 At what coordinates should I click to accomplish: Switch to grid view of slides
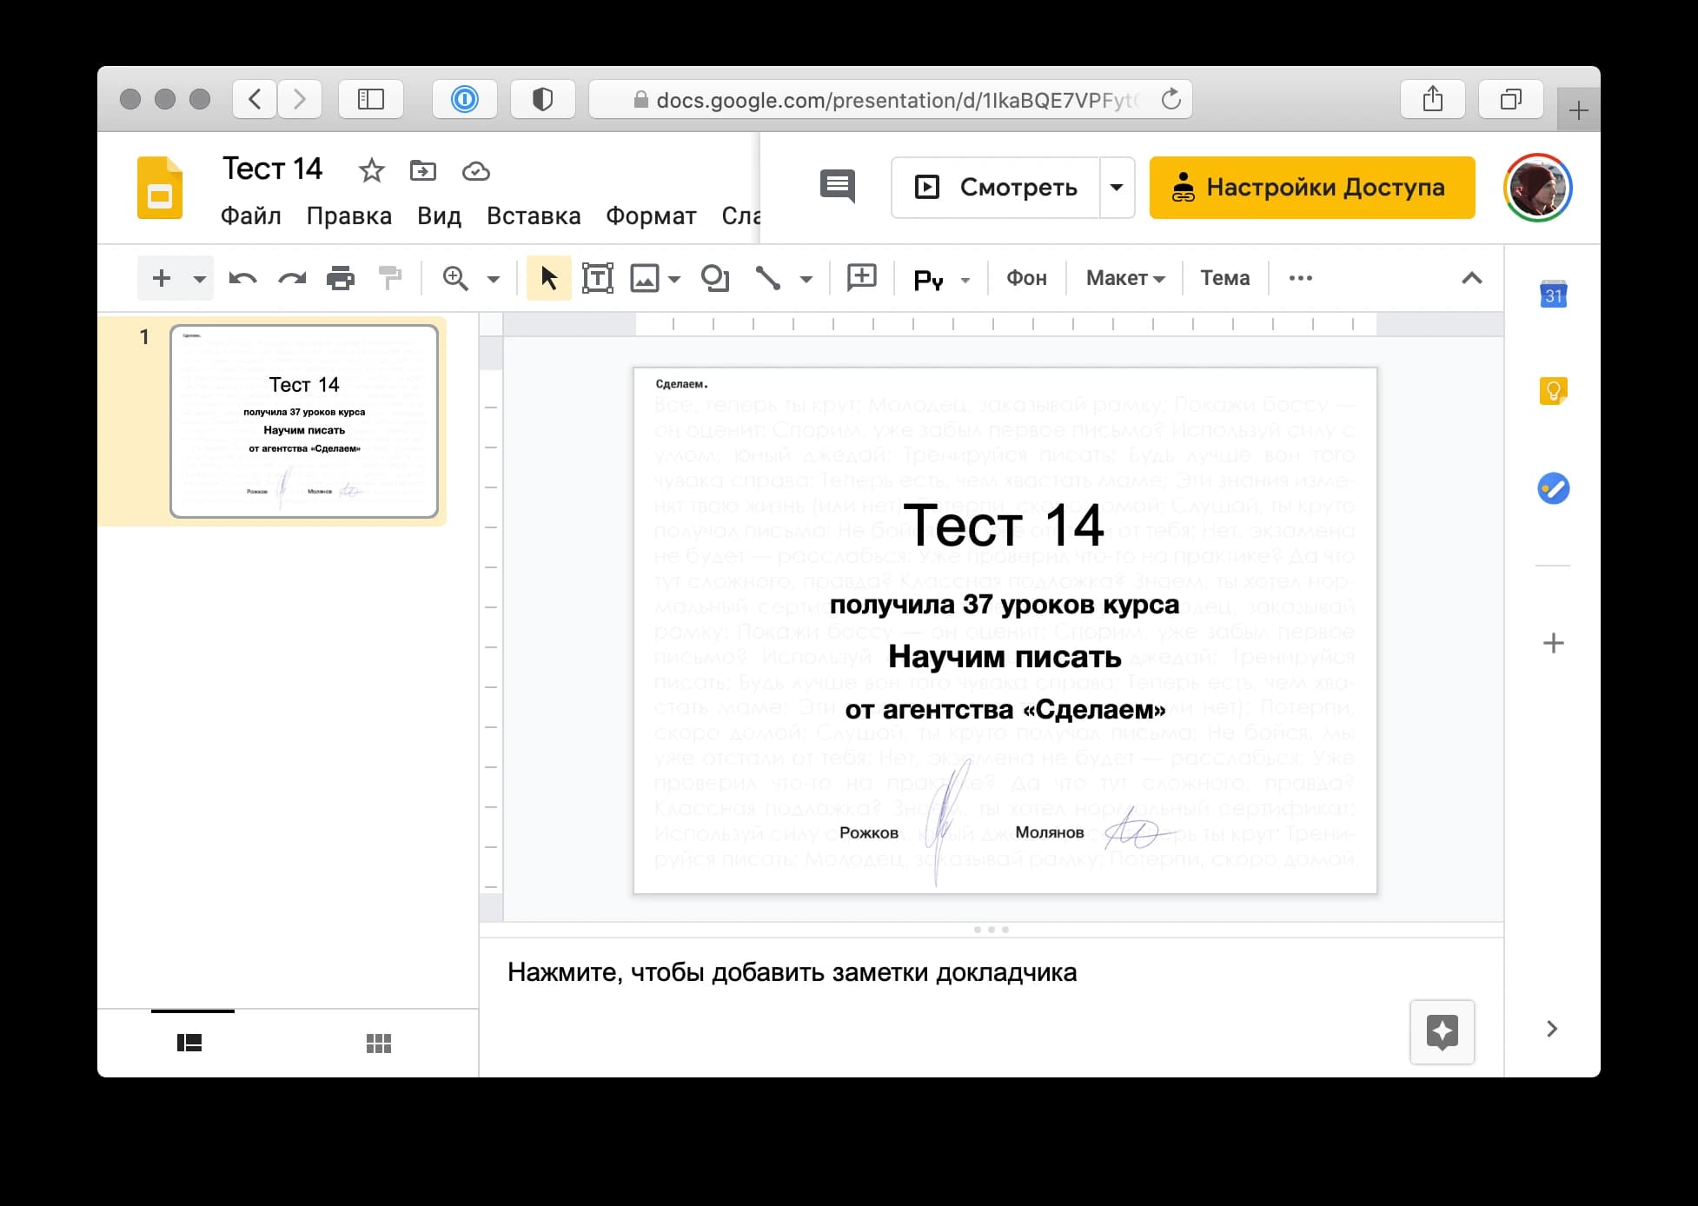coord(379,1043)
